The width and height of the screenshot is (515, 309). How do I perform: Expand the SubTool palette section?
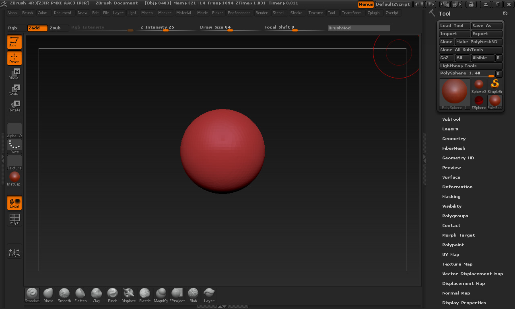coord(451,119)
